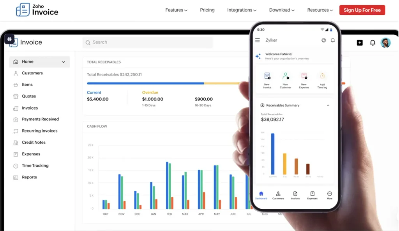Tap the phone support icon
Image resolution: width=399 pixels, height=231 pixels.
click(324, 40)
